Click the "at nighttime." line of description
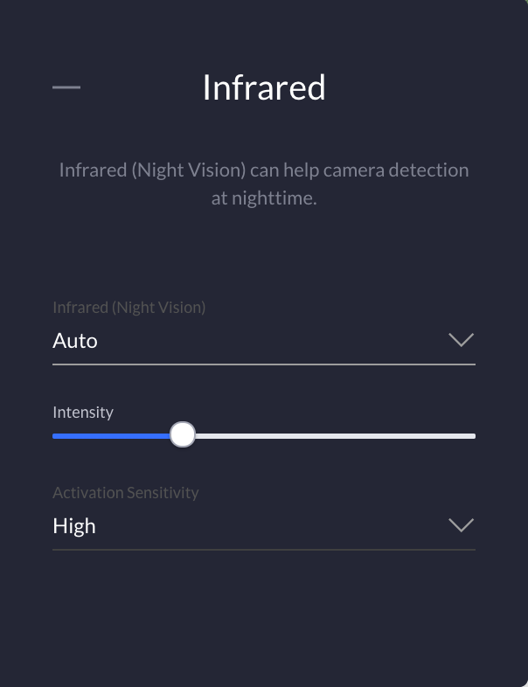Image resolution: width=528 pixels, height=687 pixels. pos(264,198)
